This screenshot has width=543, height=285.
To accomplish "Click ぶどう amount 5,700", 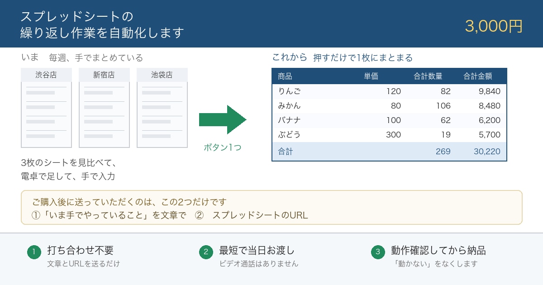I will [489, 135].
